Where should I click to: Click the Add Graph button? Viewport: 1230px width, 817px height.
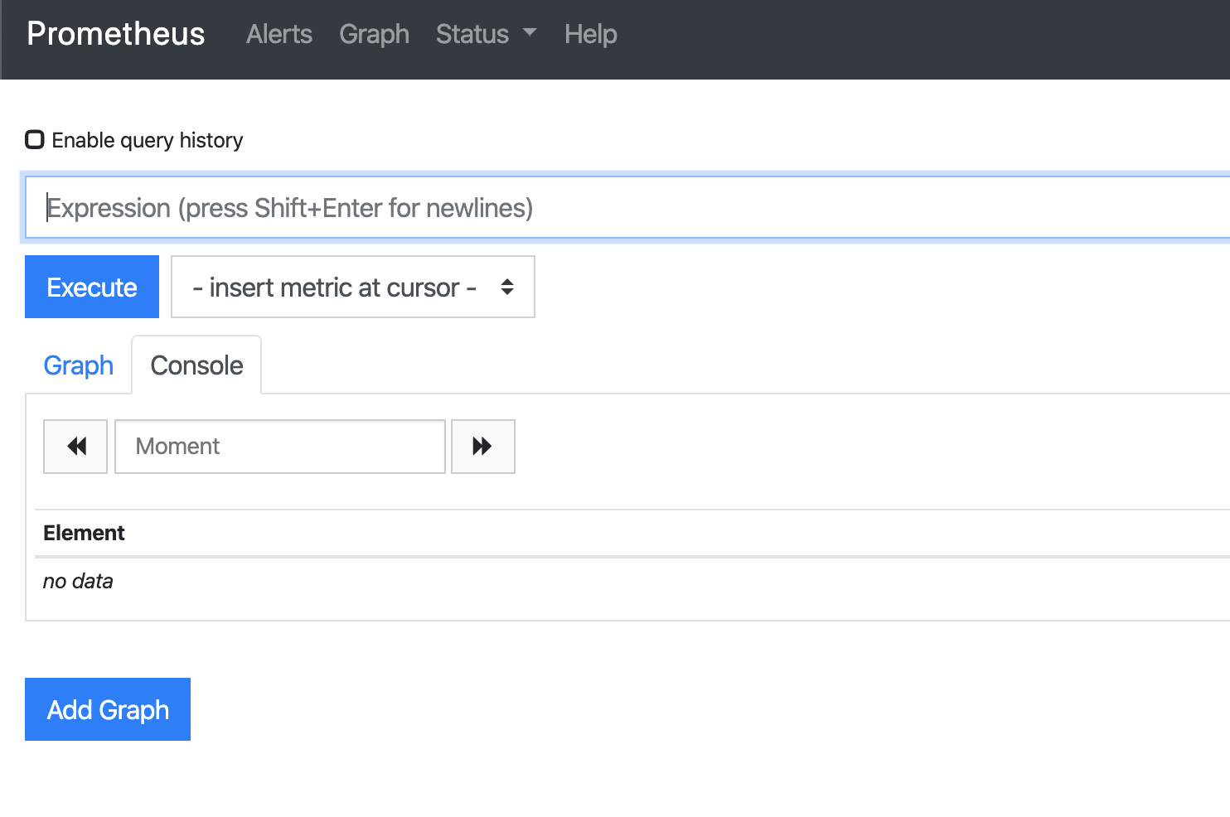(x=108, y=709)
